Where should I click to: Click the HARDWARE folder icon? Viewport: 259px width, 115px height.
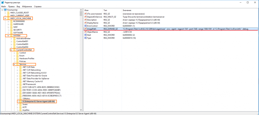[x=11, y=24]
